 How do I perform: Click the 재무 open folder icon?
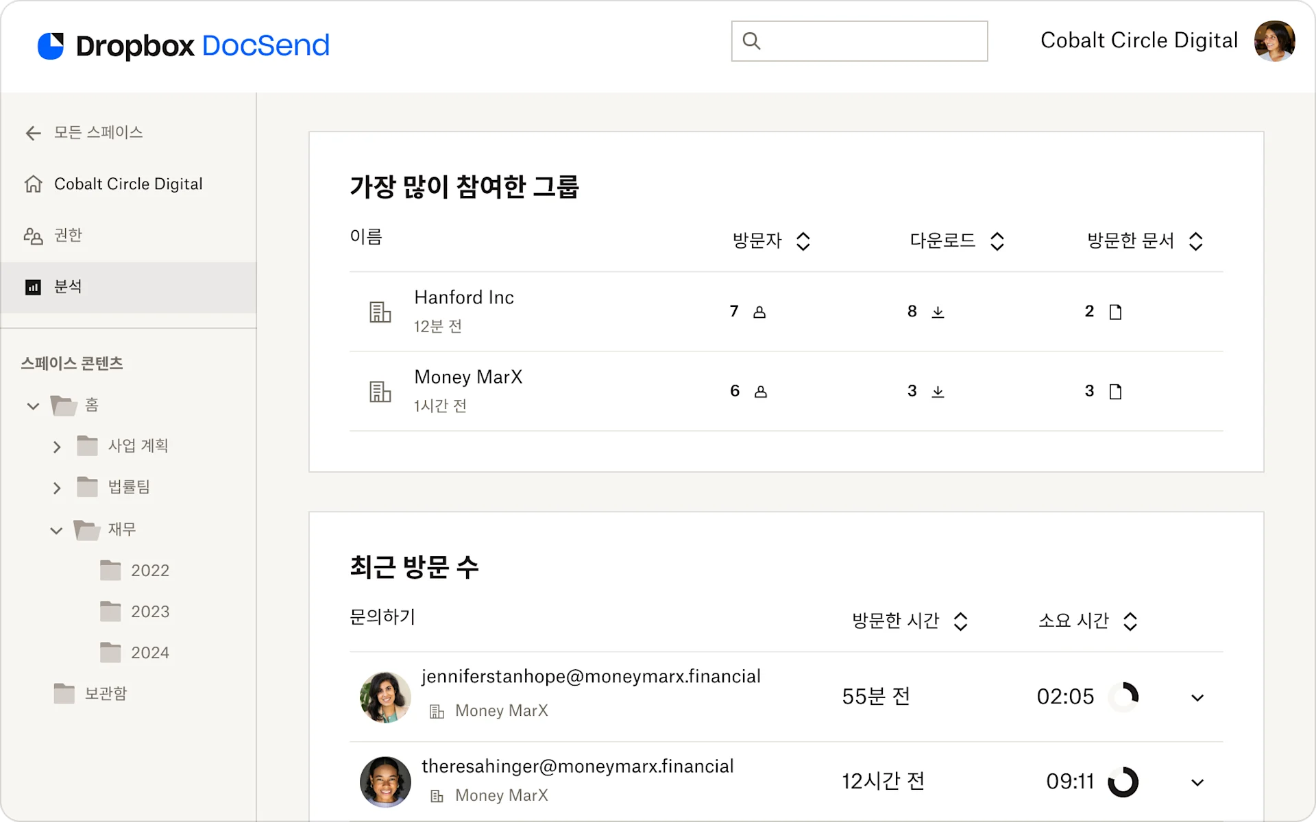[x=87, y=530]
